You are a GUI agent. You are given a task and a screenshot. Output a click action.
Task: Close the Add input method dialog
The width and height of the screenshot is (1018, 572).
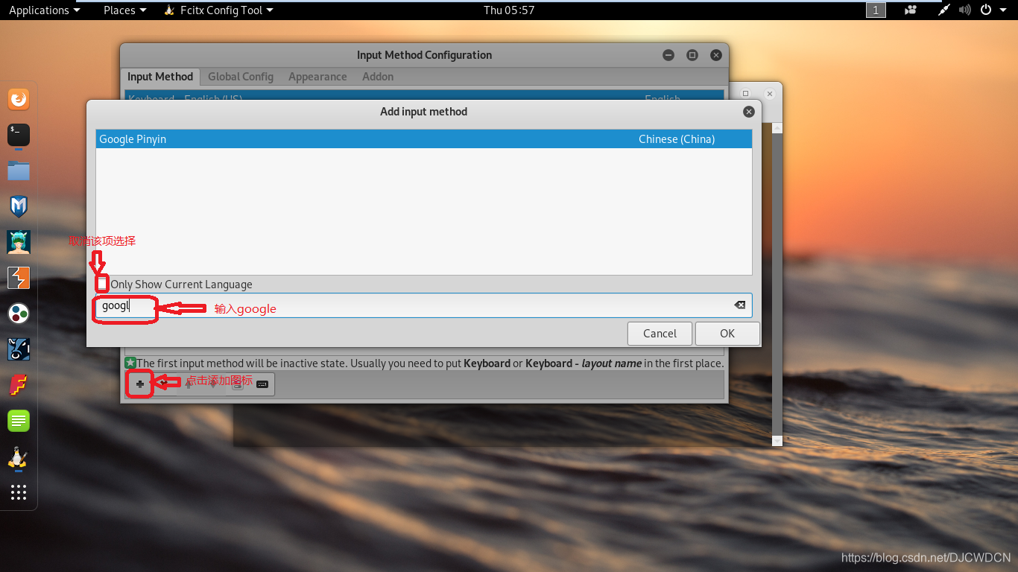tap(749, 112)
